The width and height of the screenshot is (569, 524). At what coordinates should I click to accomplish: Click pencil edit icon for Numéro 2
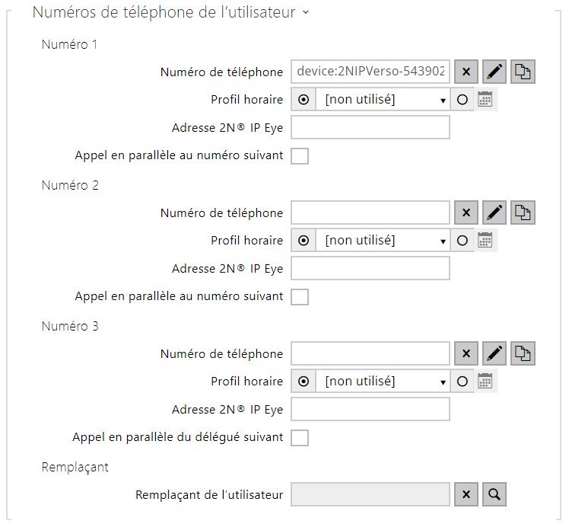coord(494,213)
